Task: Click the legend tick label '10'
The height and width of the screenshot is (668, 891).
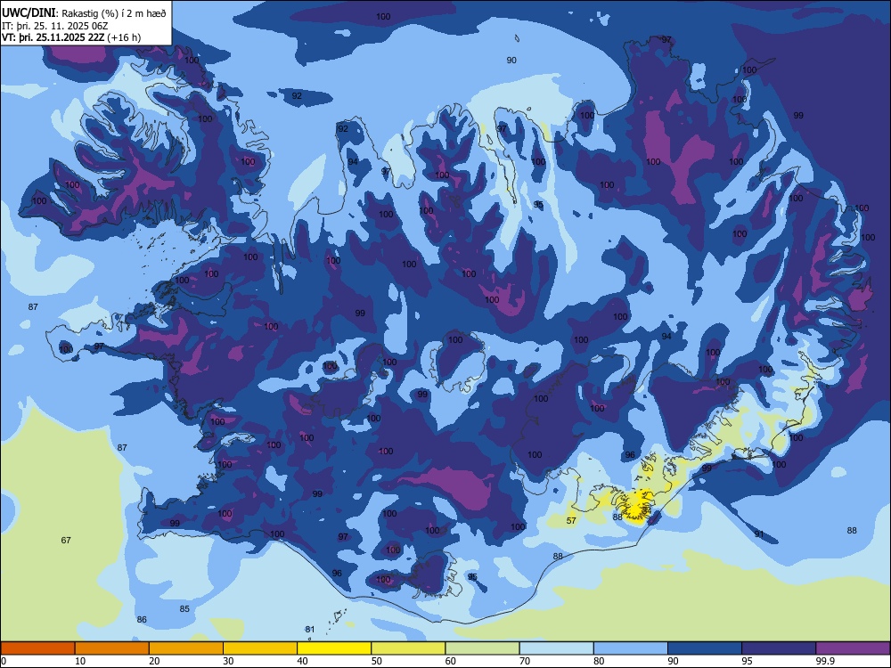Action: pyautogui.click(x=80, y=661)
